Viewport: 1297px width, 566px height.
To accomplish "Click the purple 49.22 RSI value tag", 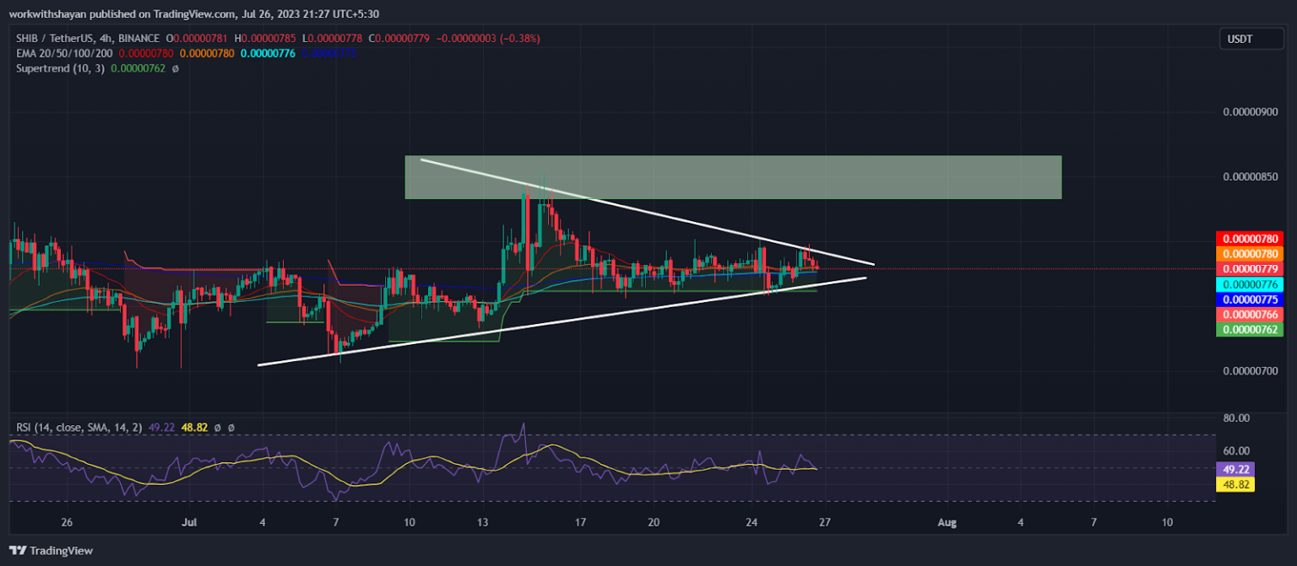I will point(1234,469).
